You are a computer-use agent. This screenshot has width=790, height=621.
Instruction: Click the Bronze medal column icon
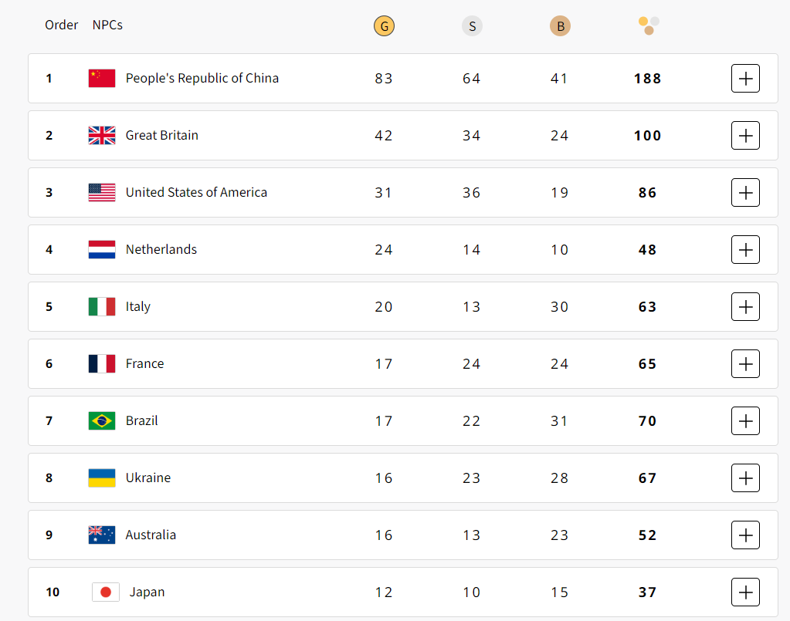tap(560, 26)
